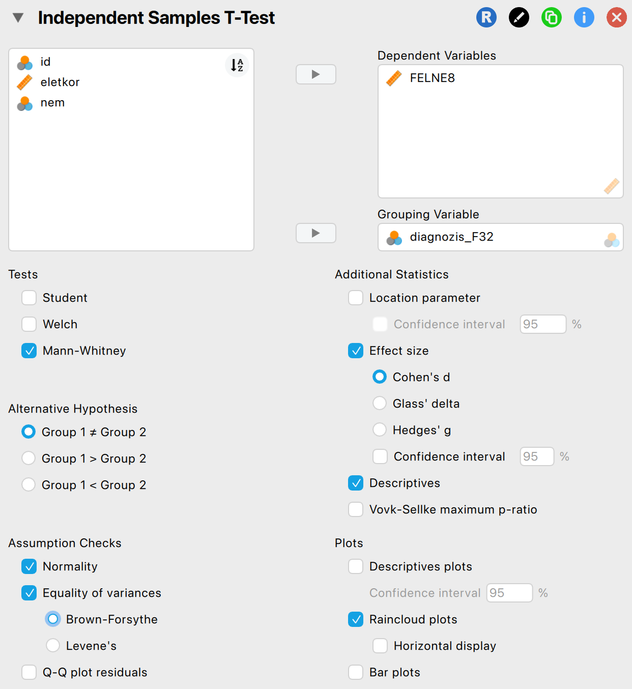Uncheck the Mann-Whitney test

[x=29, y=351]
